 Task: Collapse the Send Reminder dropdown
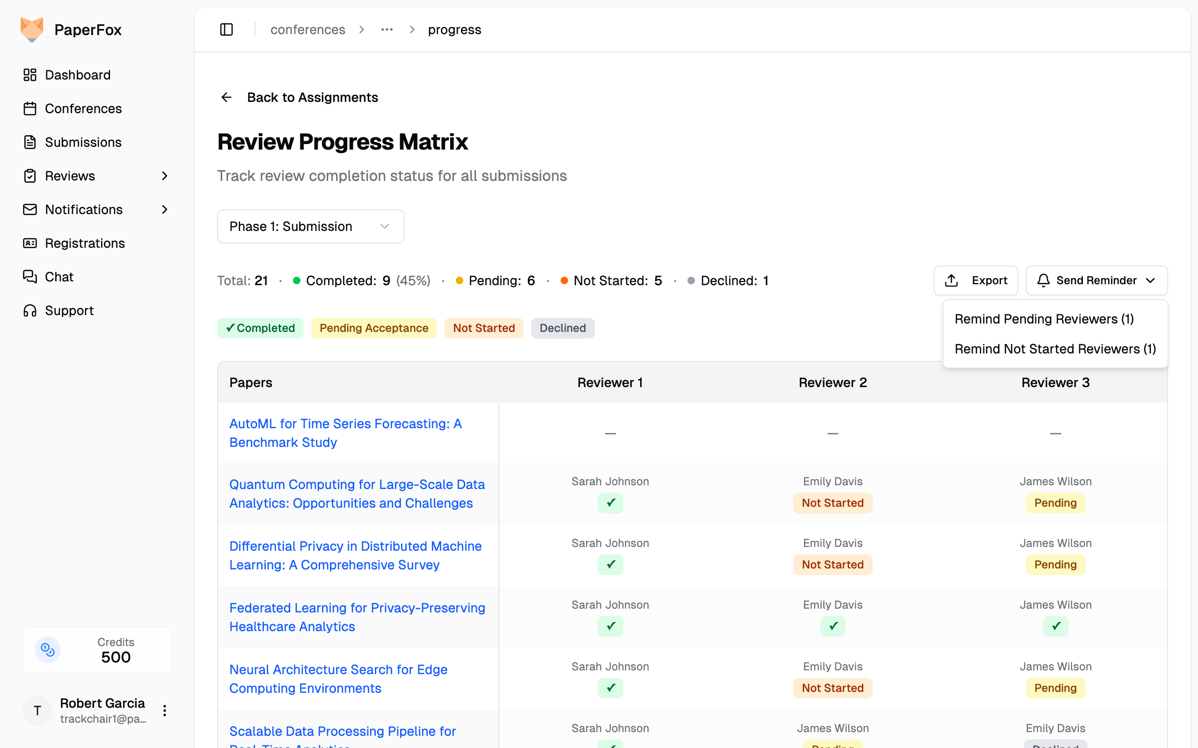coord(1096,280)
